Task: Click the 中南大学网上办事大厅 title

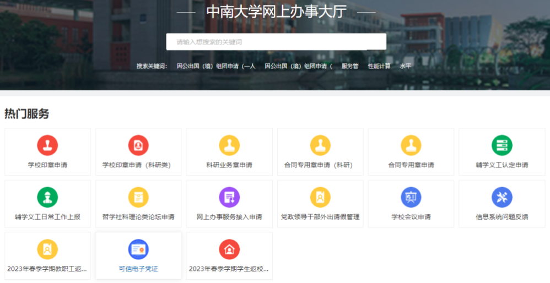Action: [x=277, y=12]
